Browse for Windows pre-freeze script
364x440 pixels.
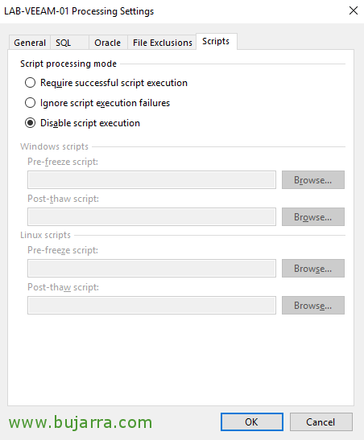pyautogui.click(x=313, y=180)
